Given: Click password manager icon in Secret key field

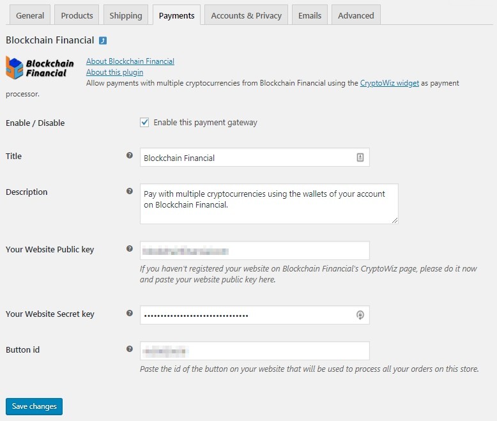Looking at the screenshot, I should pyautogui.click(x=360, y=315).
